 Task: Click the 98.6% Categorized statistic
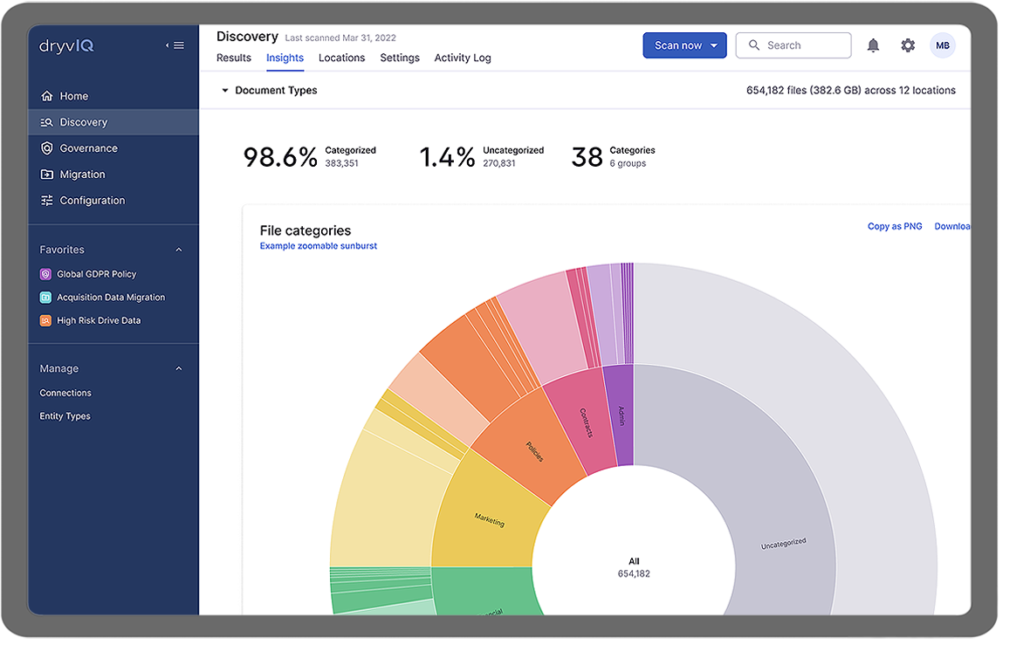pyautogui.click(x=309, y=157)
